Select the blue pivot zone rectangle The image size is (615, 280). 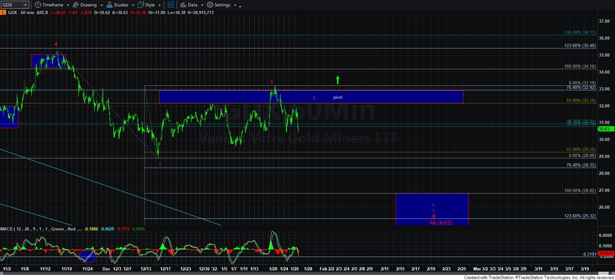click(311, 97)
